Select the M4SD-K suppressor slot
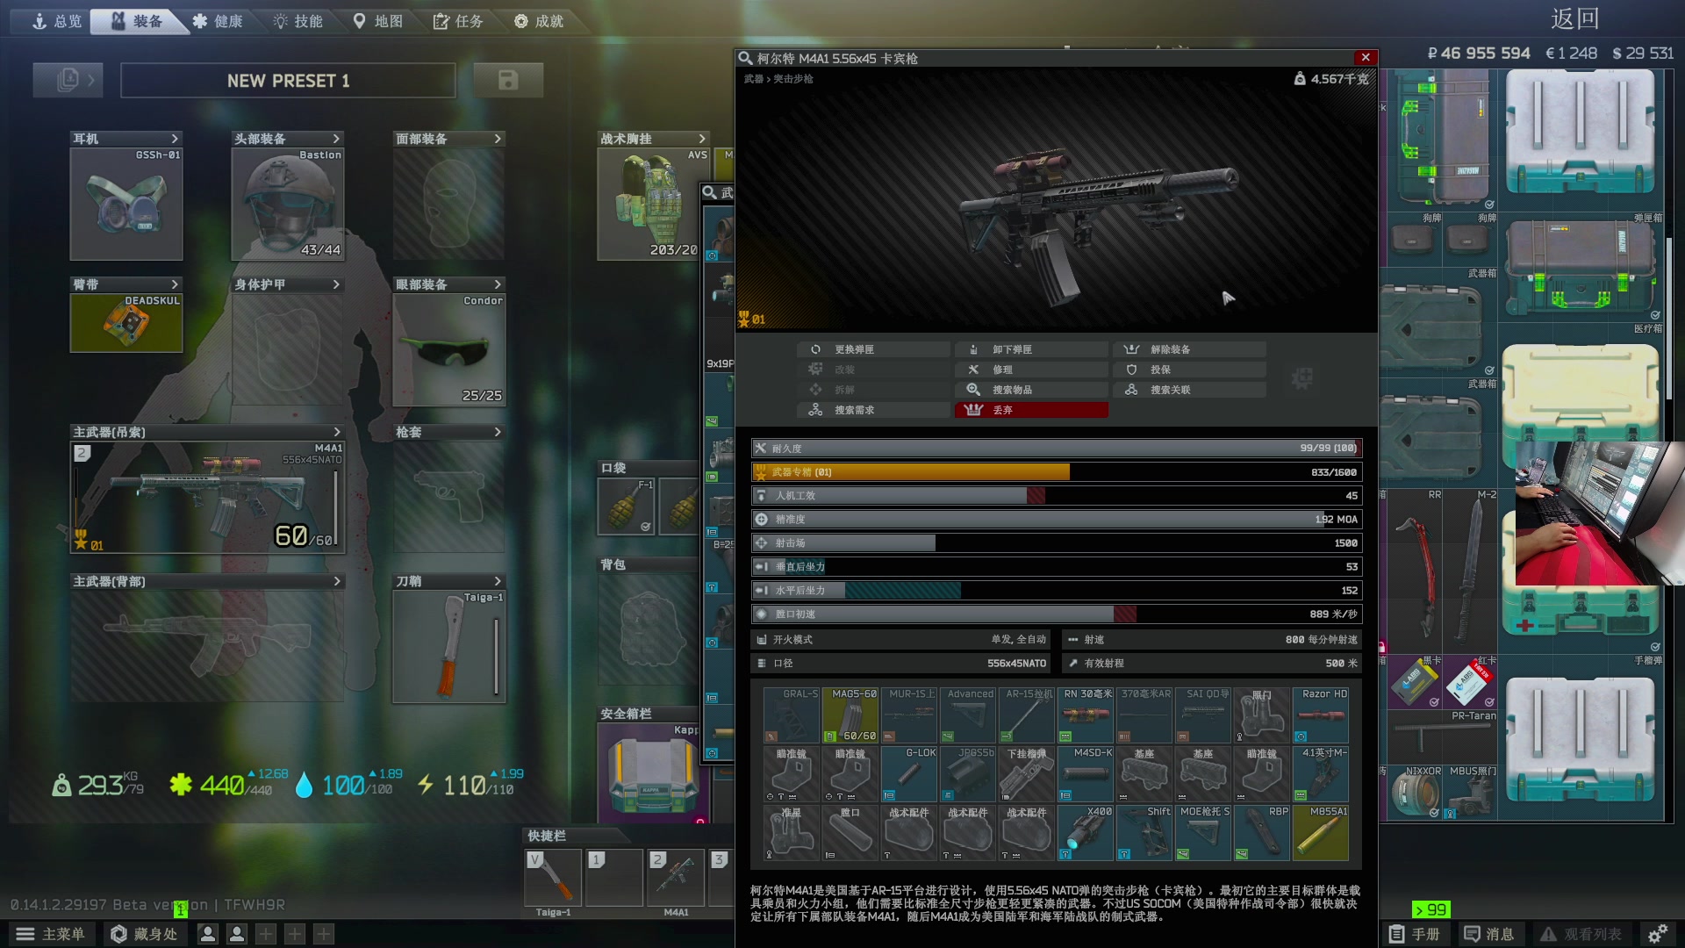 pos(1086,774)
